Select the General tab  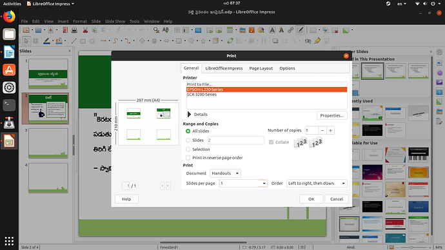point(191,68)
